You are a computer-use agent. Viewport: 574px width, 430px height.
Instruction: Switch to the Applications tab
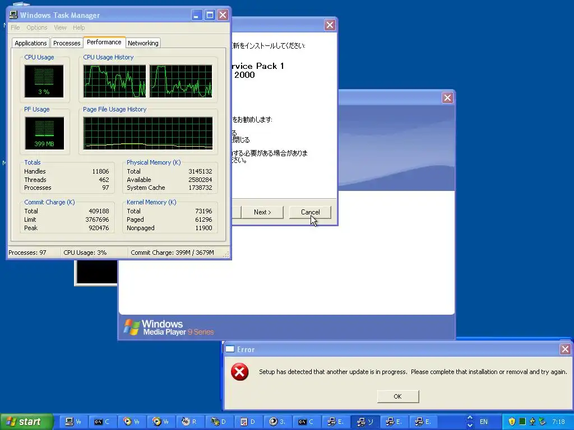point(31,43)
